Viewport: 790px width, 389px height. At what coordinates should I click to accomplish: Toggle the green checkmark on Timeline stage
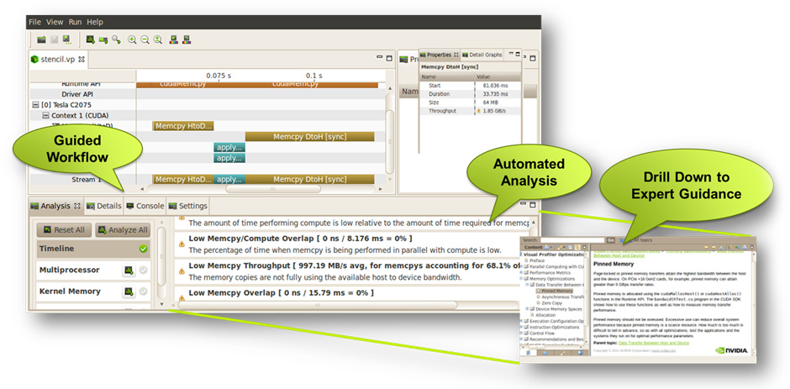pyautogui.click(x=144, y=250)
